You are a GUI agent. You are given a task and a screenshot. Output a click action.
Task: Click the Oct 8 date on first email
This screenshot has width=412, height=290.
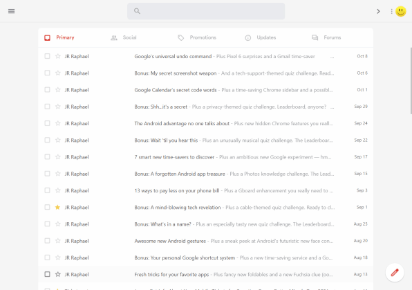(362, 56)
